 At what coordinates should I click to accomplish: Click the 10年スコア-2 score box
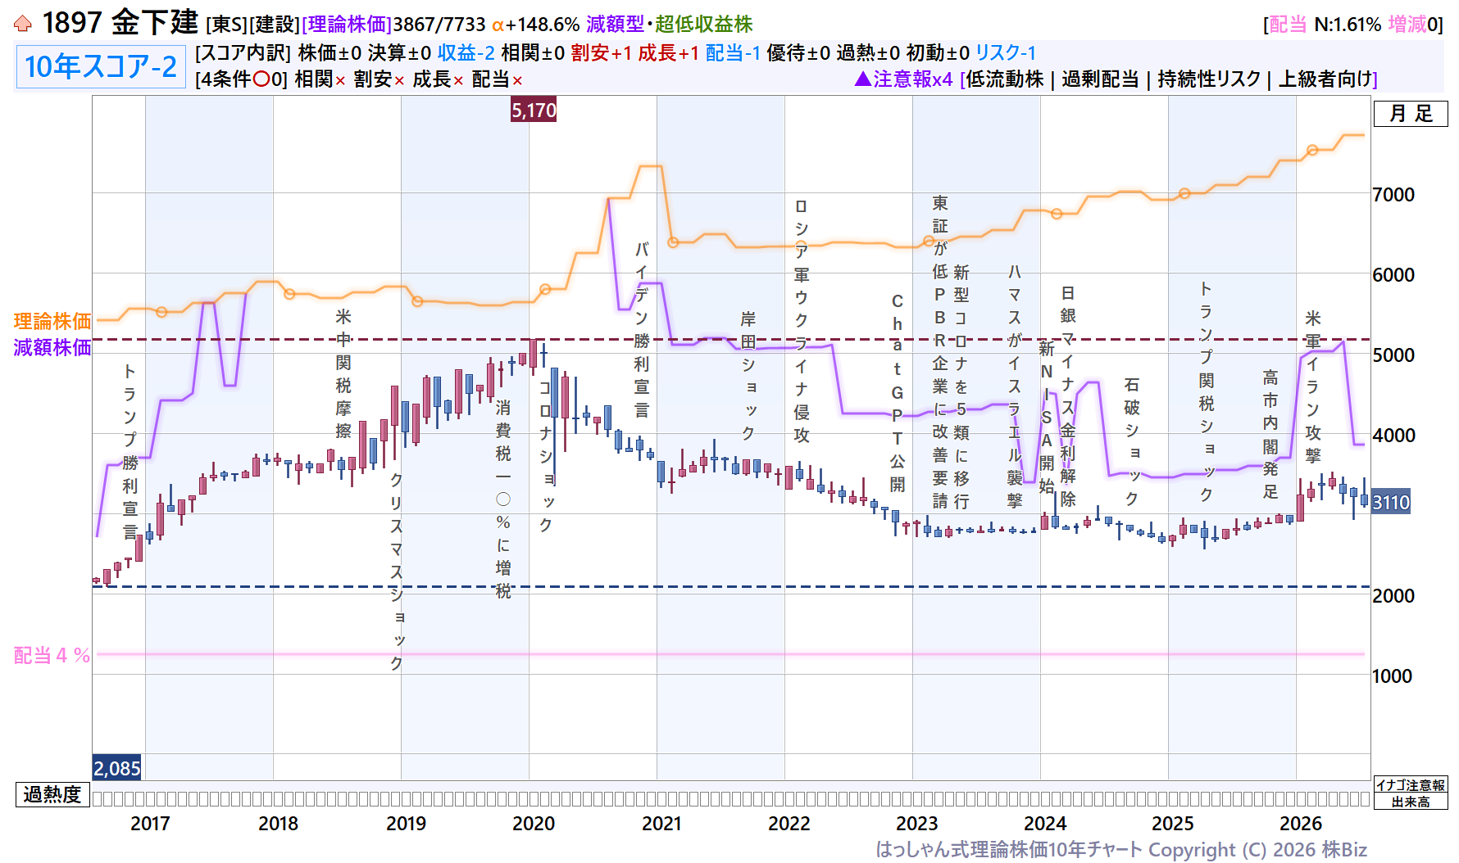pyautogui.click(x=101, y=66)
